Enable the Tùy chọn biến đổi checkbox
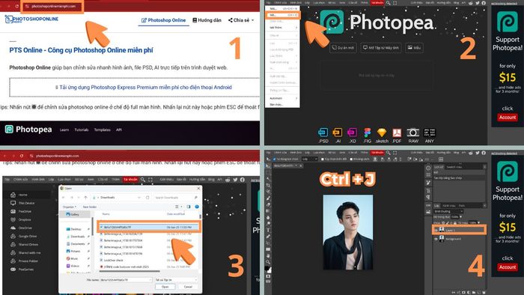 (x=323, y=159)
